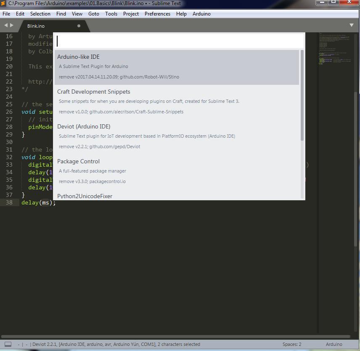Click 'remove v1.0.0; github.com/alecritson/Craft-Sublime-Snippets' text
Viewport: 360px width, 351px height.
[x=121, y=112]
